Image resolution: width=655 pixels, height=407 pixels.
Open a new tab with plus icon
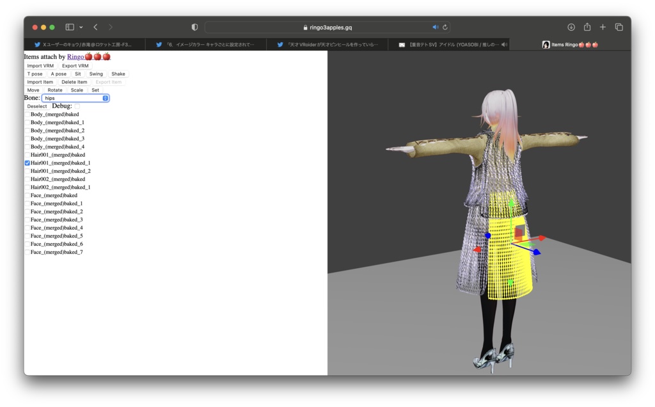point(603,28)
